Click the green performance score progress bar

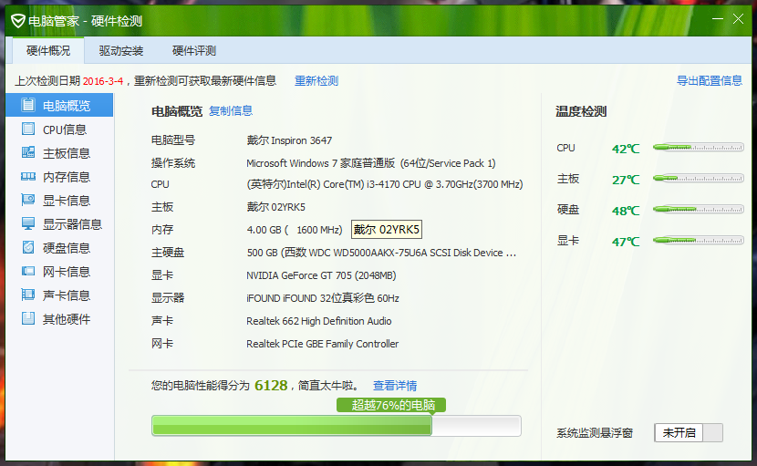click(x=336, y=426)
